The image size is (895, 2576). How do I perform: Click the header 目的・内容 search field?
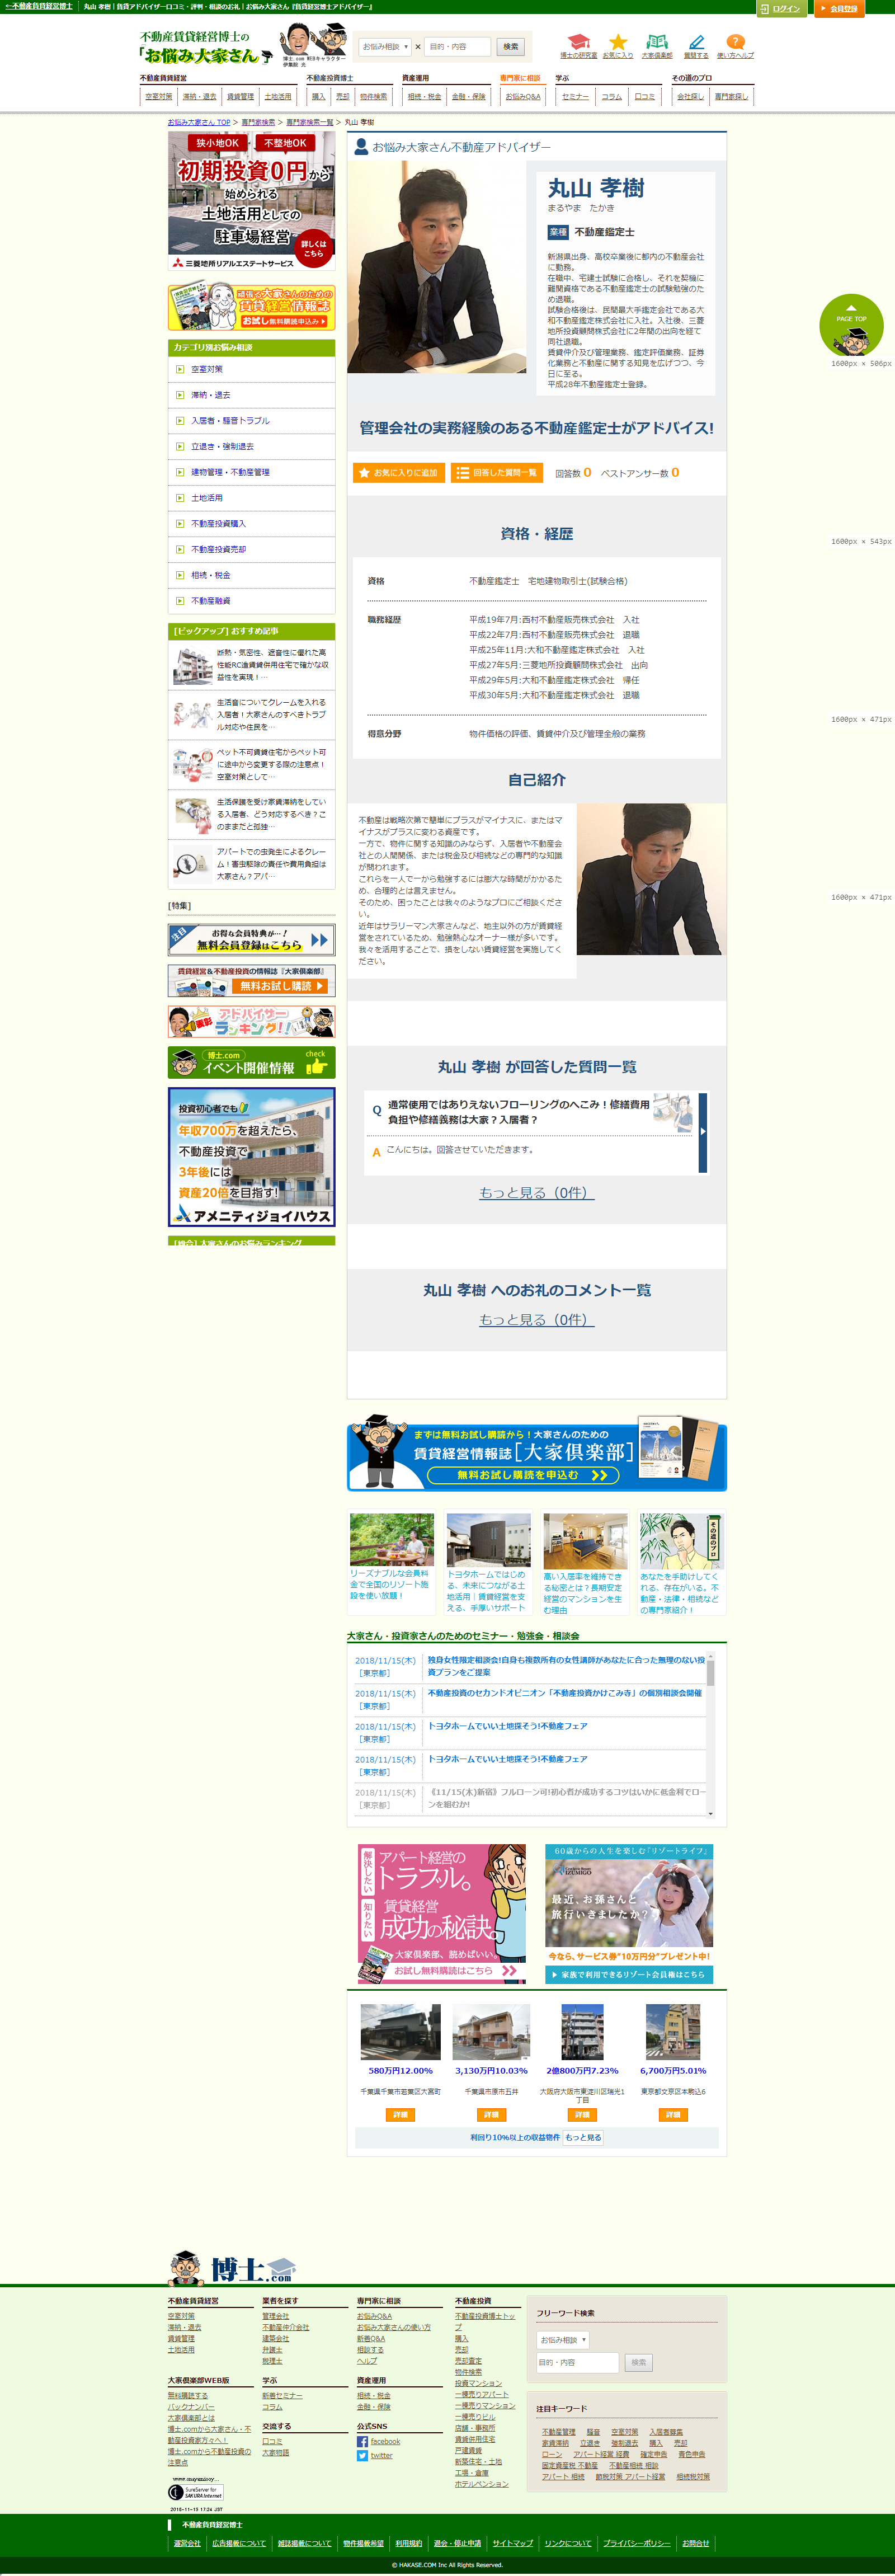[x=458, y=47]
